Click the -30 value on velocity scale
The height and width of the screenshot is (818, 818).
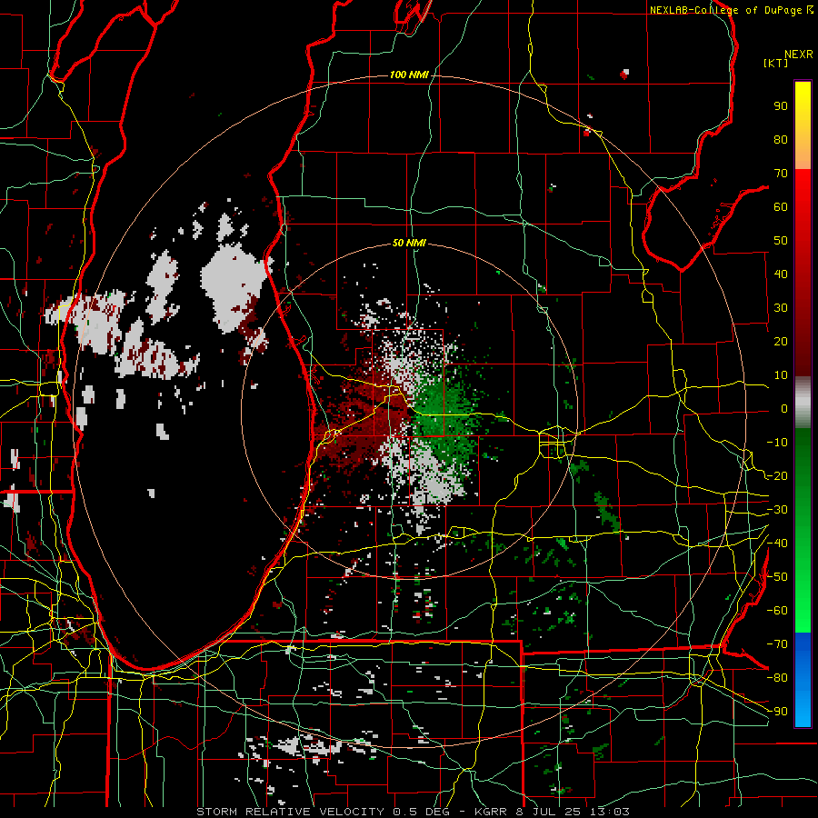click(777, 510)
